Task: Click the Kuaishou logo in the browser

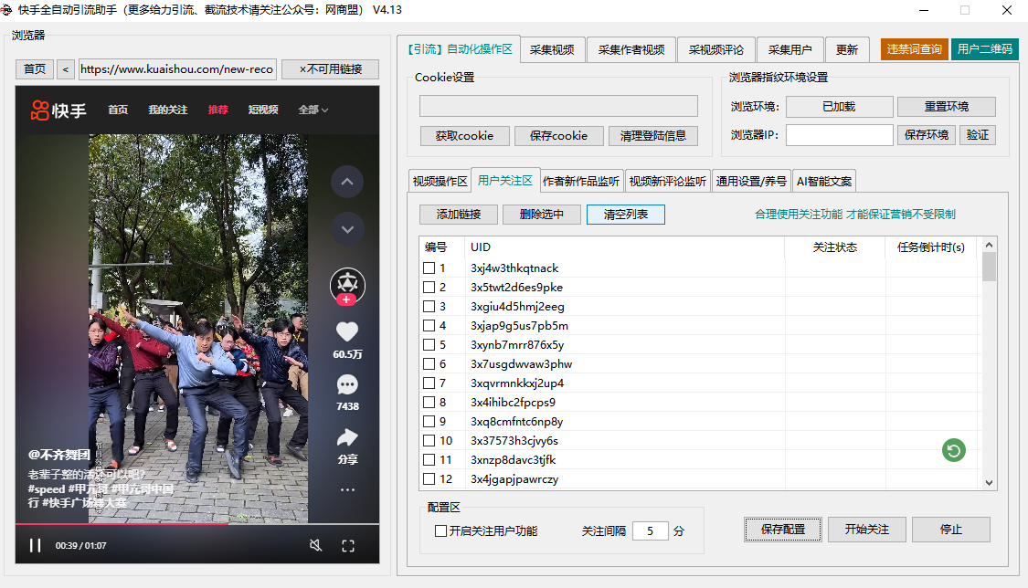Action: [x=58, y=110]
